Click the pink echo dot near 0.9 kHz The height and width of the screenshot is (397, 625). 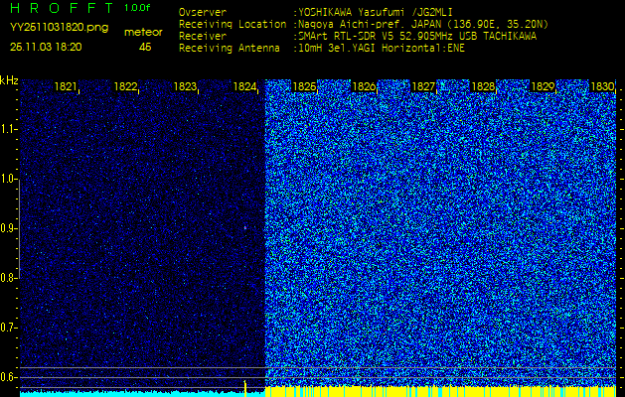coord(244,228)
